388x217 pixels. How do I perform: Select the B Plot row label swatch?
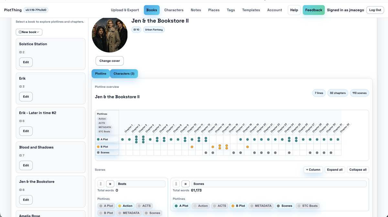98,147
